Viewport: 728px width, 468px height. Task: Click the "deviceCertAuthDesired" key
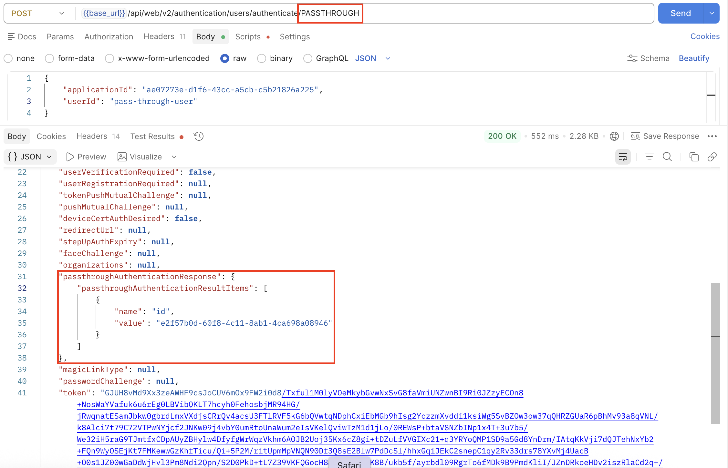point(112,219)
